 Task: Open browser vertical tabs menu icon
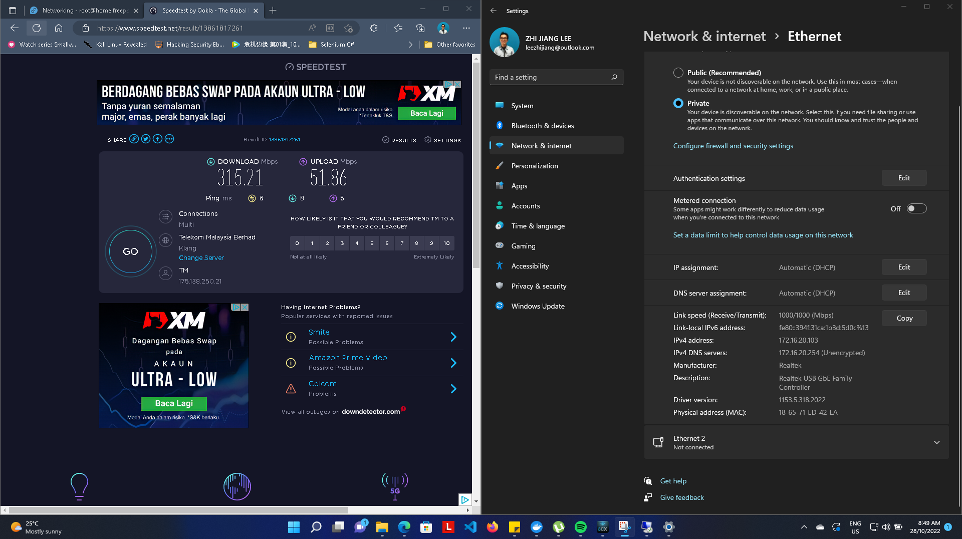13,10
